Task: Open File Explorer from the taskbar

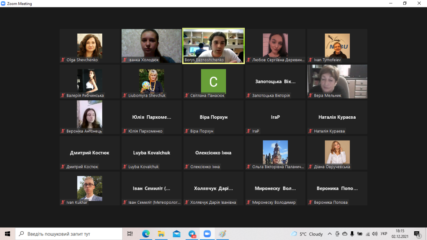Action: [161, 234]
